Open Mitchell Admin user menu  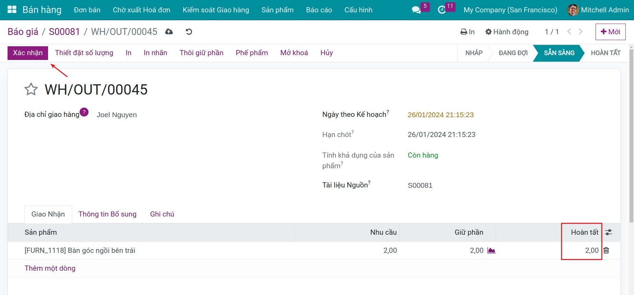point(598,10)
